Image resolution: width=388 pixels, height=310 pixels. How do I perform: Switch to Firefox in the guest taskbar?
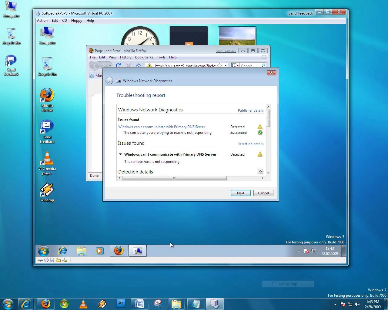[x=119, y=251]
